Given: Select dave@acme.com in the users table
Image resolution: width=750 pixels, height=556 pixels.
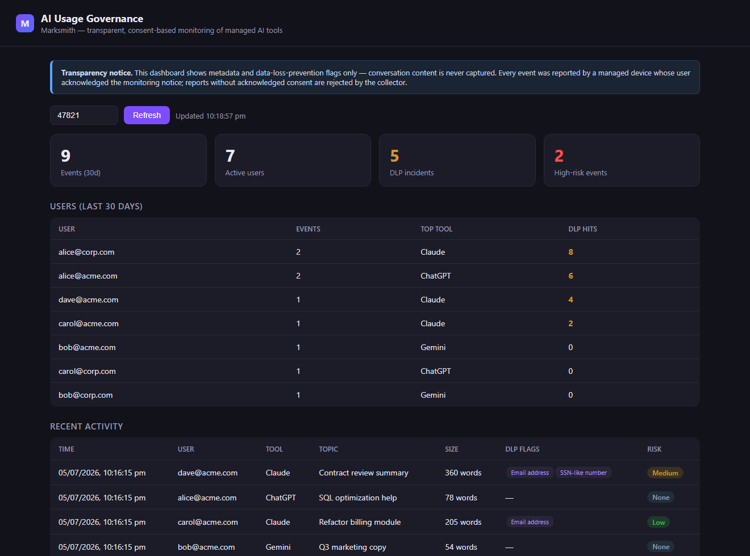Looking at the screenshot, I should point(89,300).
